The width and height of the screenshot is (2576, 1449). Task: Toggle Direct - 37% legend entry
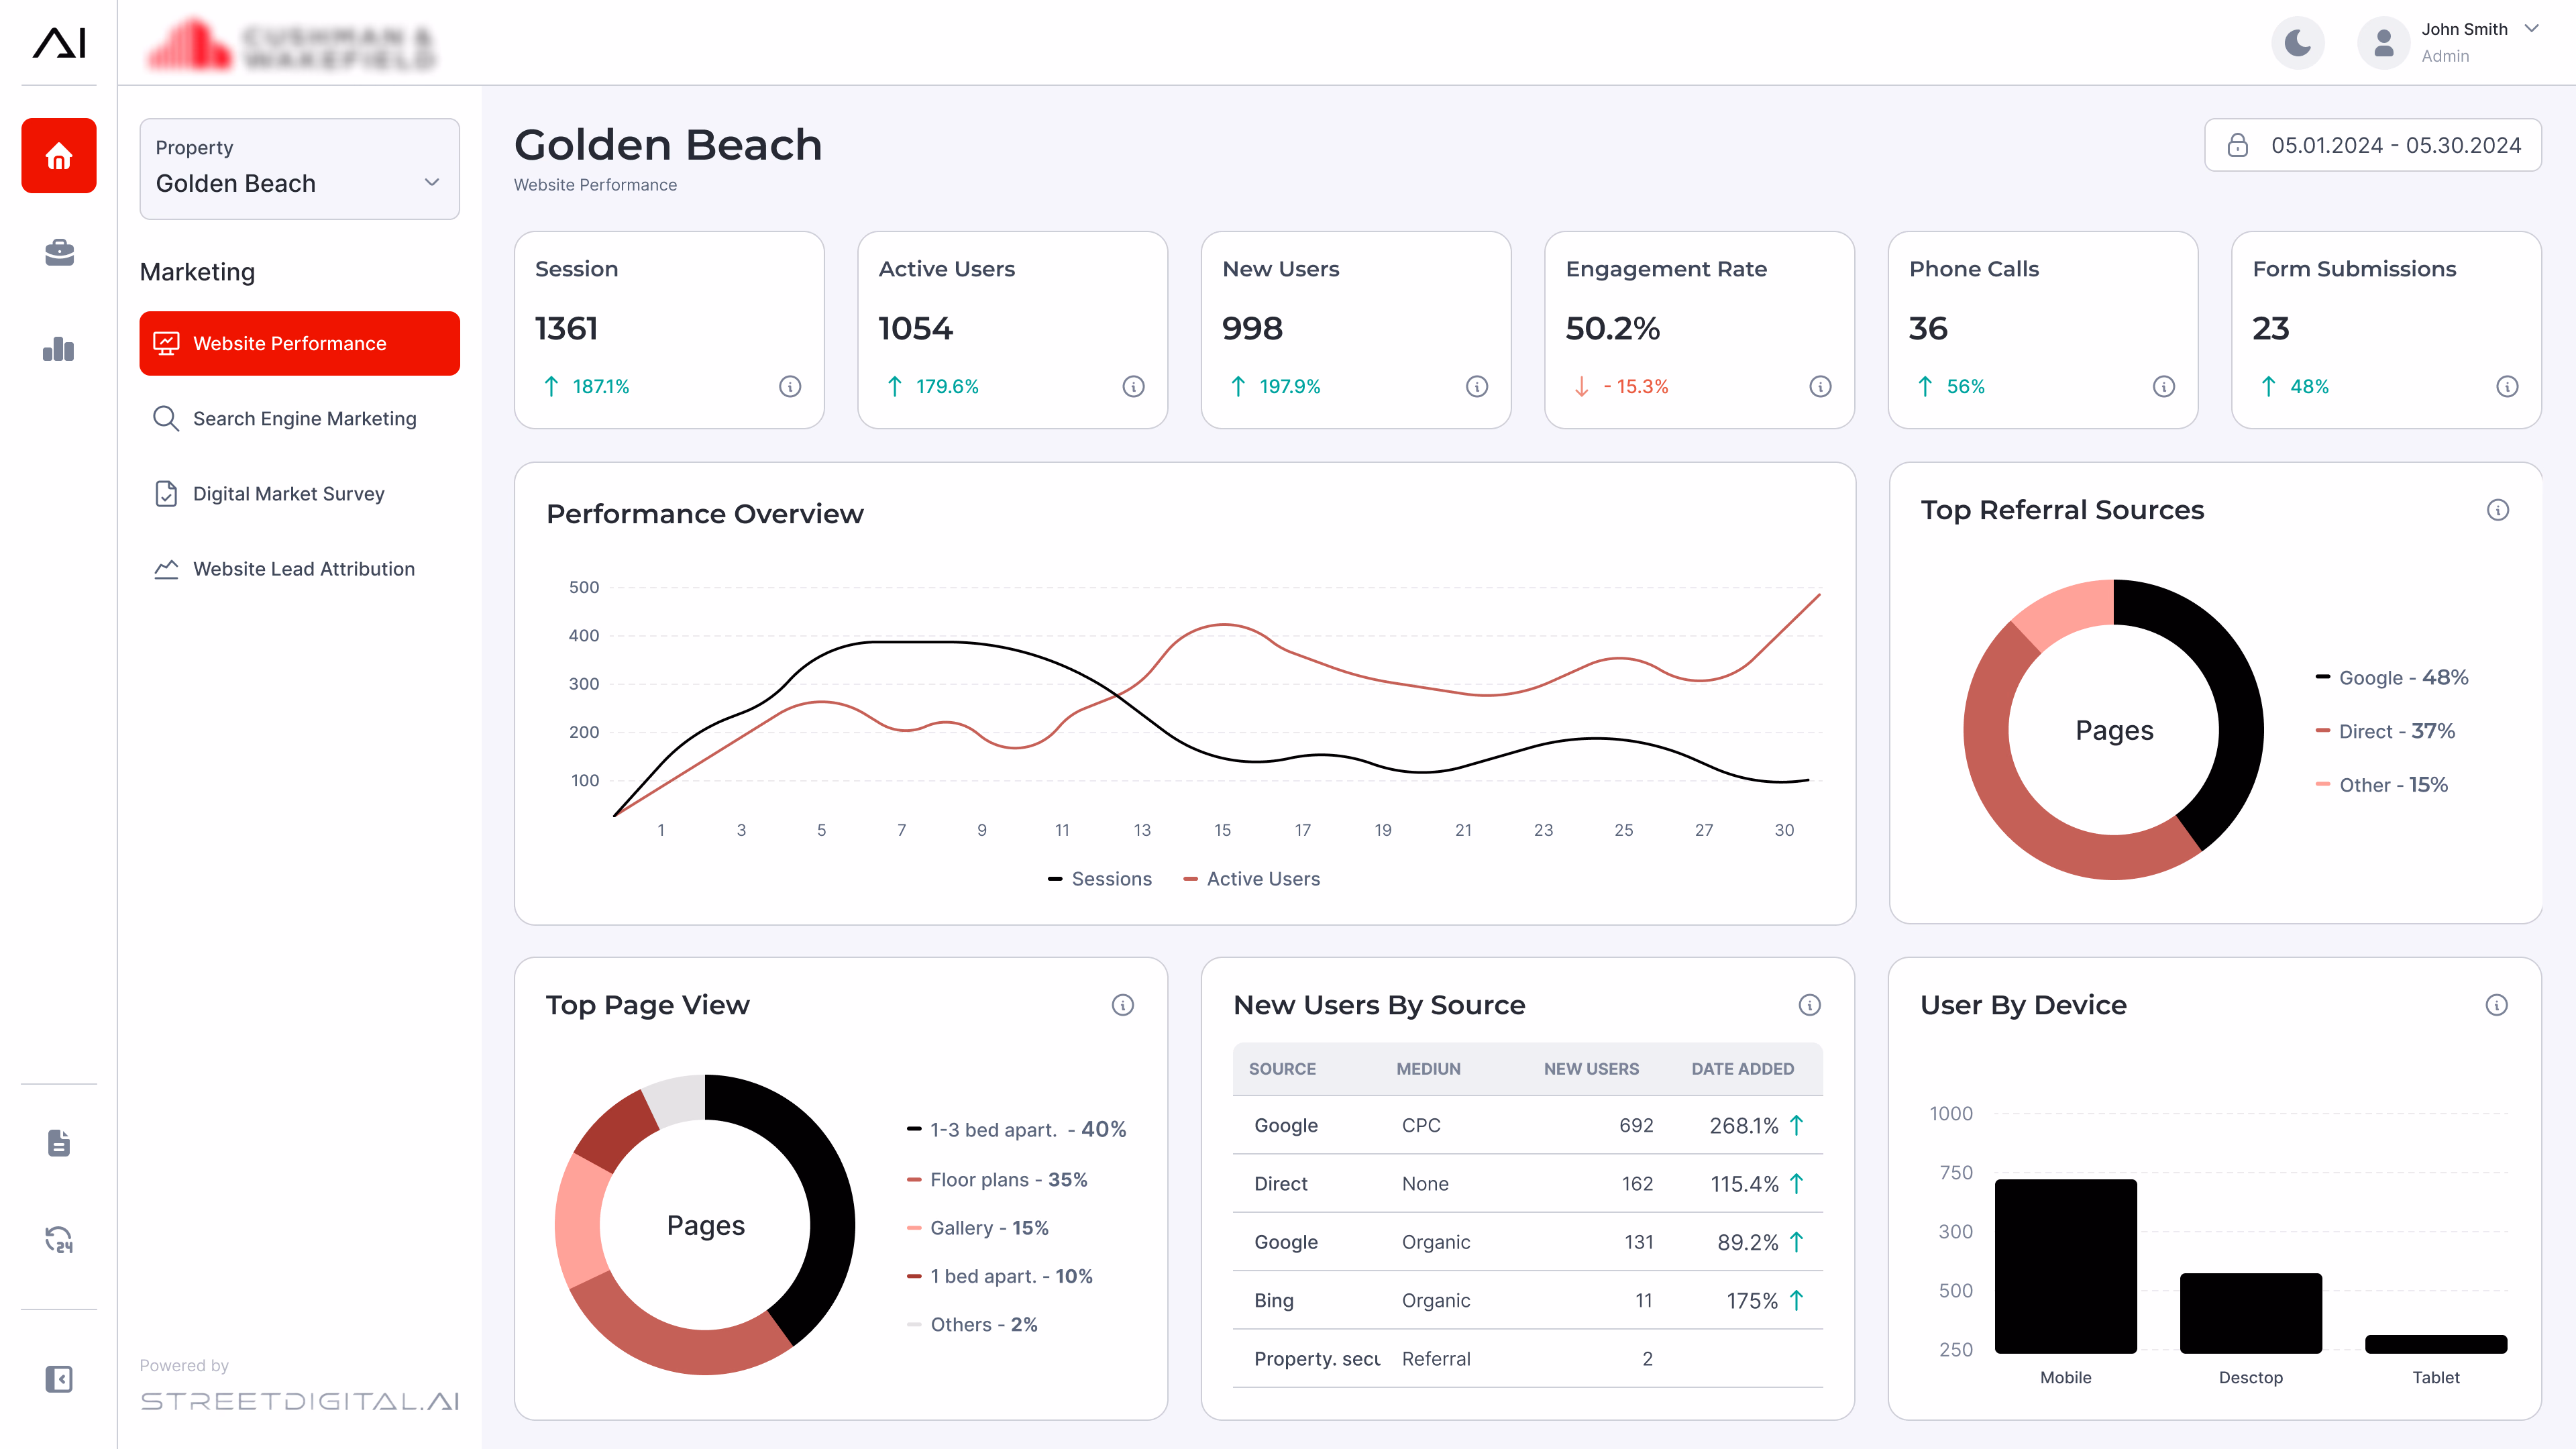[2385, 732]
